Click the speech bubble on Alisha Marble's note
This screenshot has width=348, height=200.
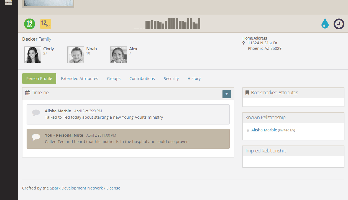coord(36,113)
